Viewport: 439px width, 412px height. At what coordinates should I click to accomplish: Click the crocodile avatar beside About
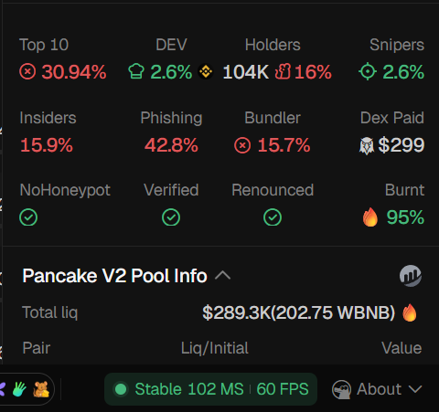coord(341,389)
